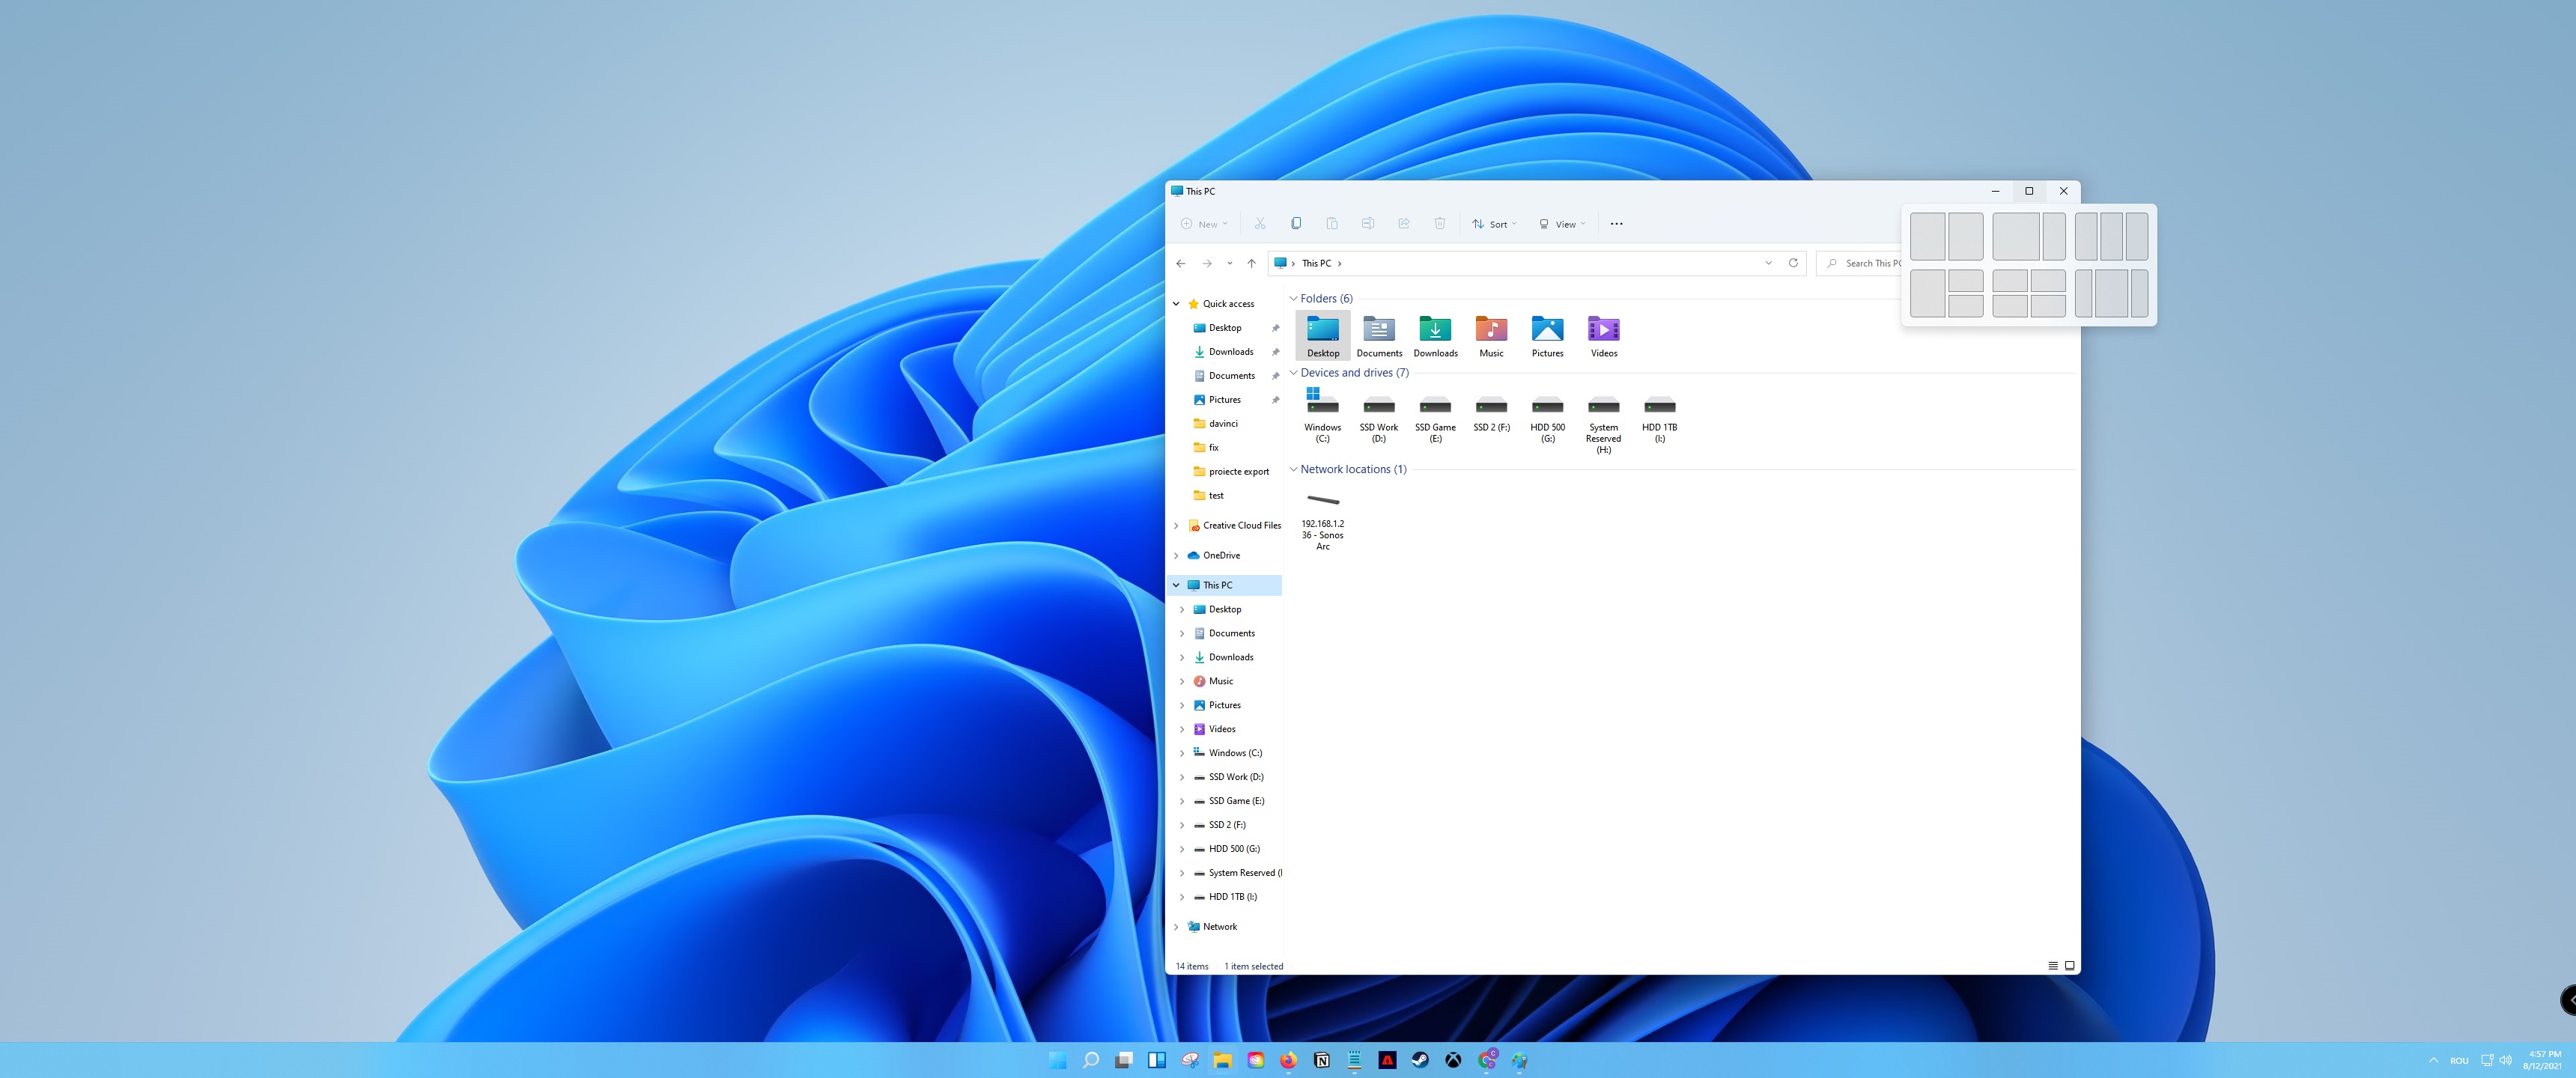
Task: Select HDD 1TB (I:) in navigation pane
Action: tap(1232, 897)
